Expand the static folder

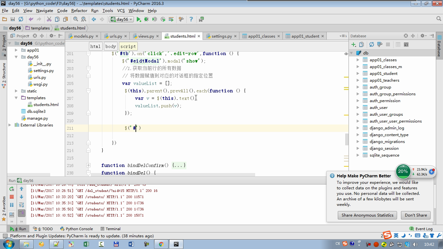16,91
